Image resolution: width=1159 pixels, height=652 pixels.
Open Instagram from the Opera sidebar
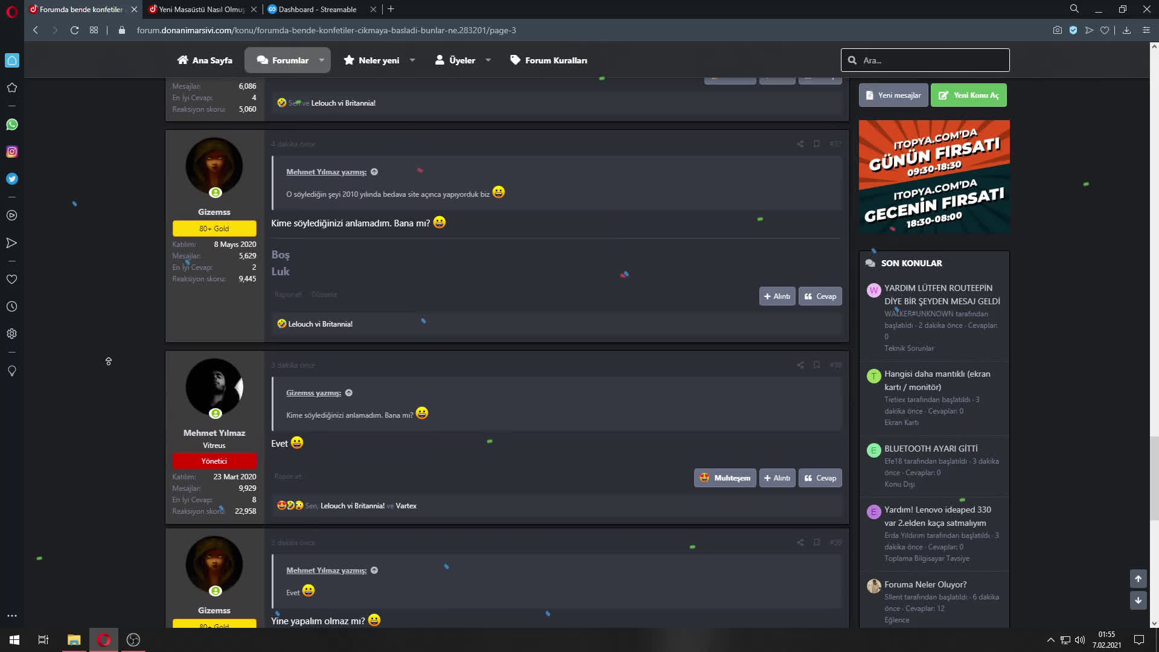[11, 152]
